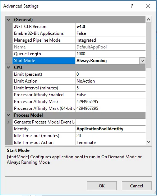Click the OK button
Viewport: 157px width, 196px height.
pyautogui.click(x=102, y=186)
